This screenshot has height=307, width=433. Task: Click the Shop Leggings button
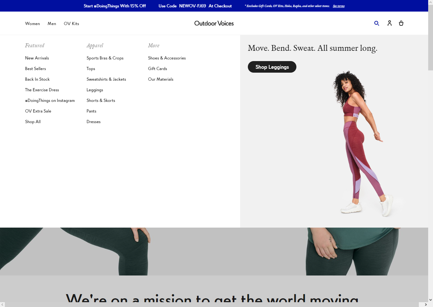pyautogui.click(x=272, y=67)
